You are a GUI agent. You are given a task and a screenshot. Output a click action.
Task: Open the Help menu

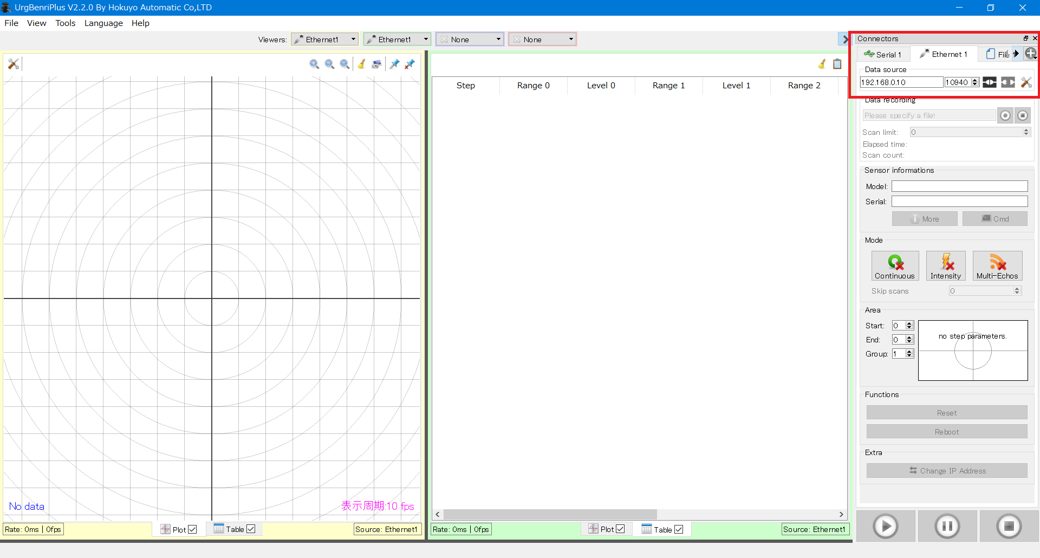pyautogui.click(x=140, y=23)
